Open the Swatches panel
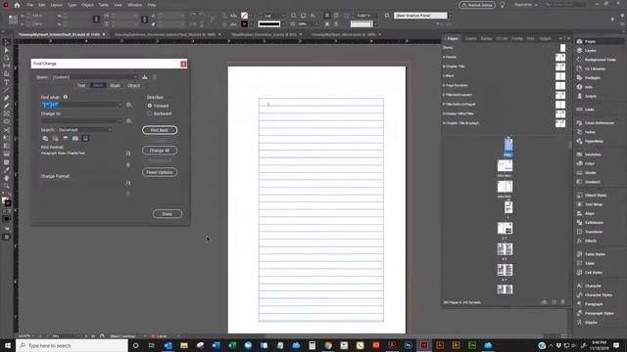This screenshot has width=627, height=352. [593, 154]
